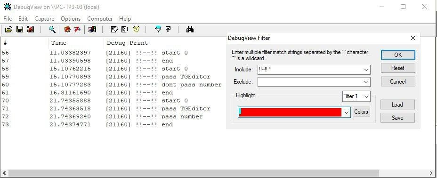Select the red highlight color bar

tap(291, 112)
